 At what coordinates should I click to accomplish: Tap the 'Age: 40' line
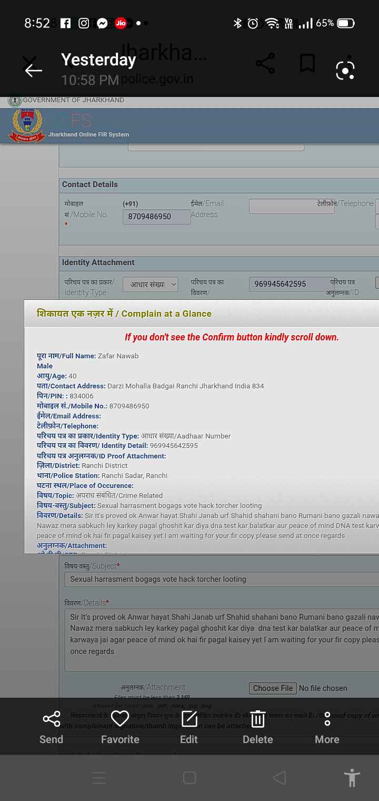pos(57,376)
